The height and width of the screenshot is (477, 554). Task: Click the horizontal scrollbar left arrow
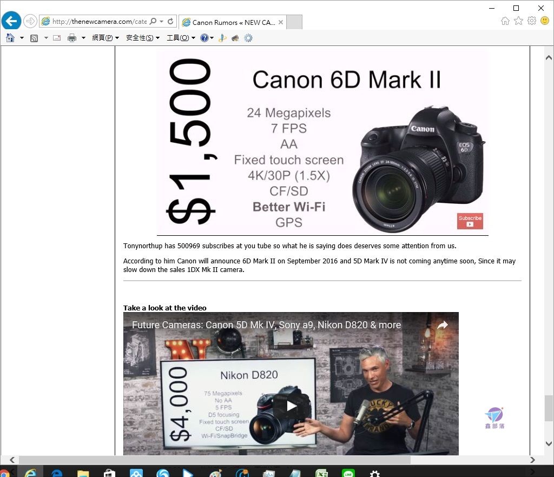pyautogui.click(x=12, y=460)
